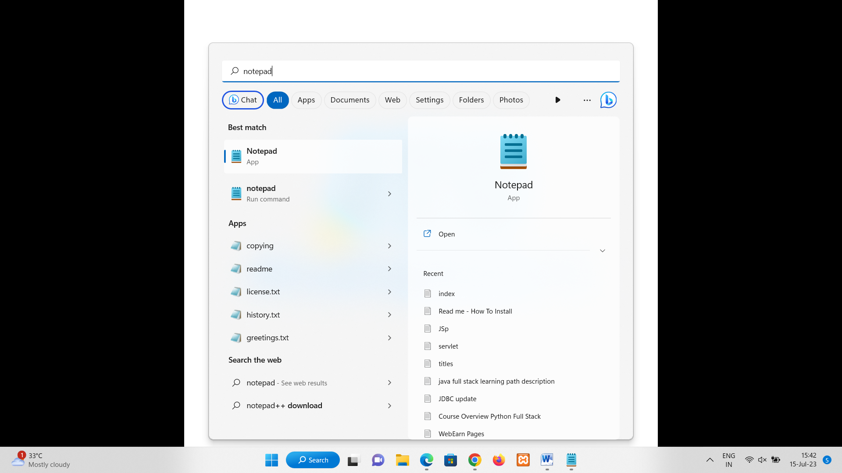Open Course Overview Python Full Stack file

[x=489, y=416]
